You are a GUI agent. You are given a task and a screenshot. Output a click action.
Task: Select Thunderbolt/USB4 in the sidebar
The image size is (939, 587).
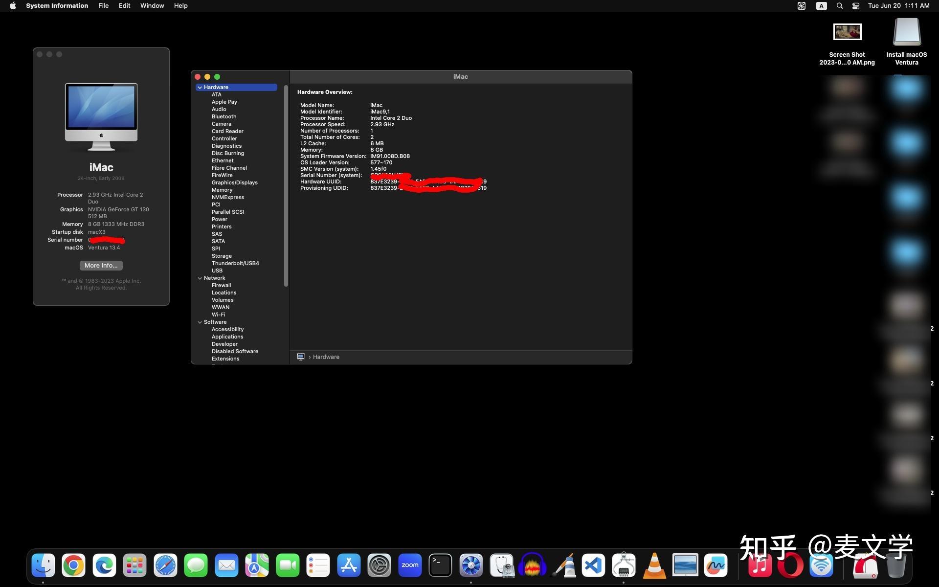[235, 264]
